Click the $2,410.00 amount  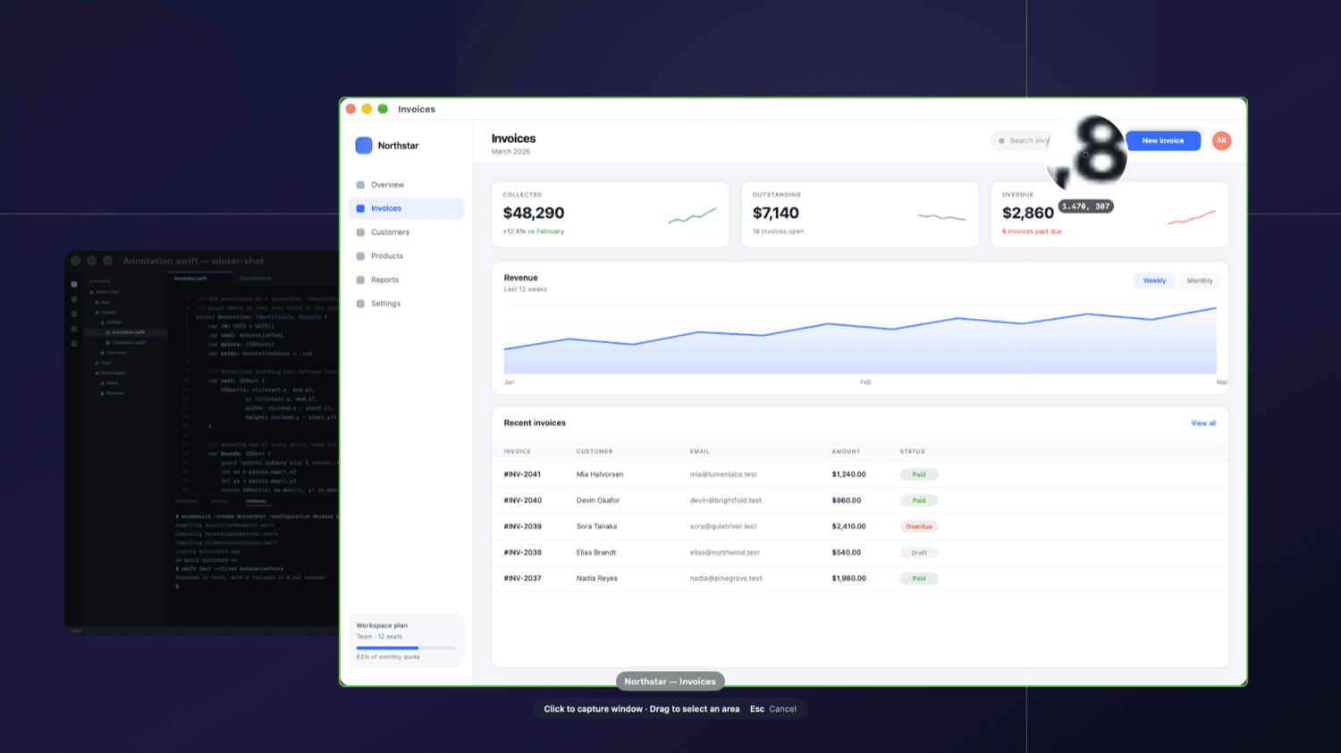[848, 526]
